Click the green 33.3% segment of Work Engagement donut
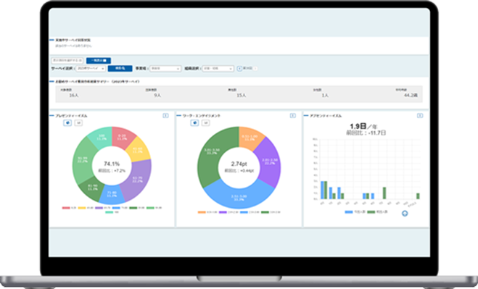The image size is (478, 289). [213, 152]
